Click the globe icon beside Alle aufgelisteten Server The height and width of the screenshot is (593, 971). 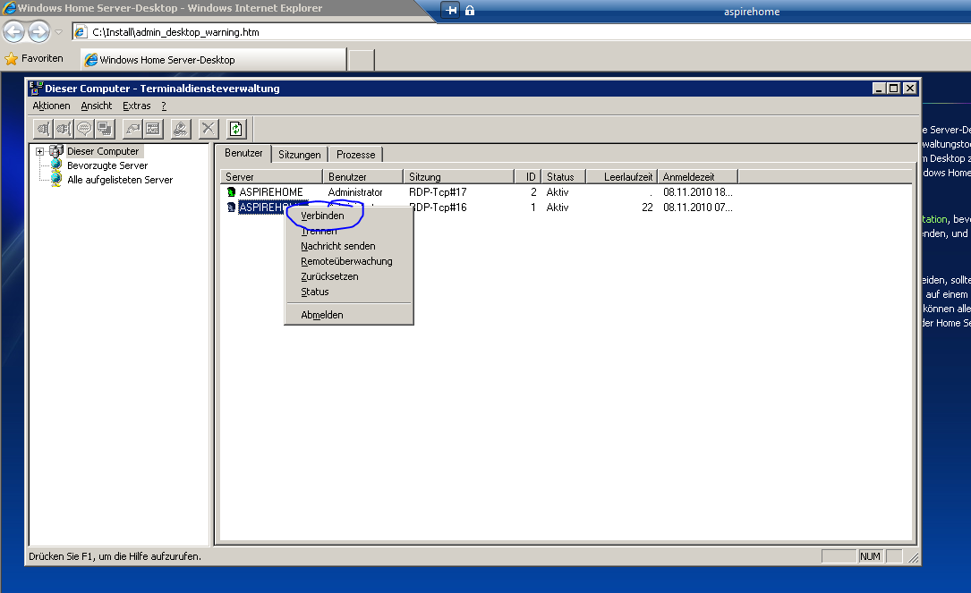56,180
